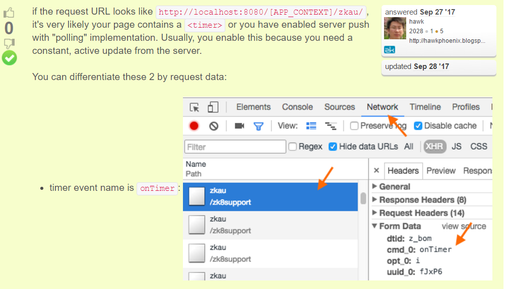Open hawk's user avatar
The width and height of the screenshot is (506, 289).
[395, 28]
